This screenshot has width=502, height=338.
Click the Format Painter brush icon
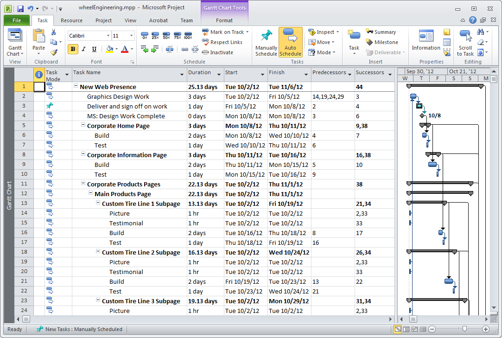[54, 52]
